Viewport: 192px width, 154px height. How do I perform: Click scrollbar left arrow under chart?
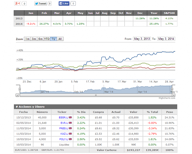coord(17,95)
